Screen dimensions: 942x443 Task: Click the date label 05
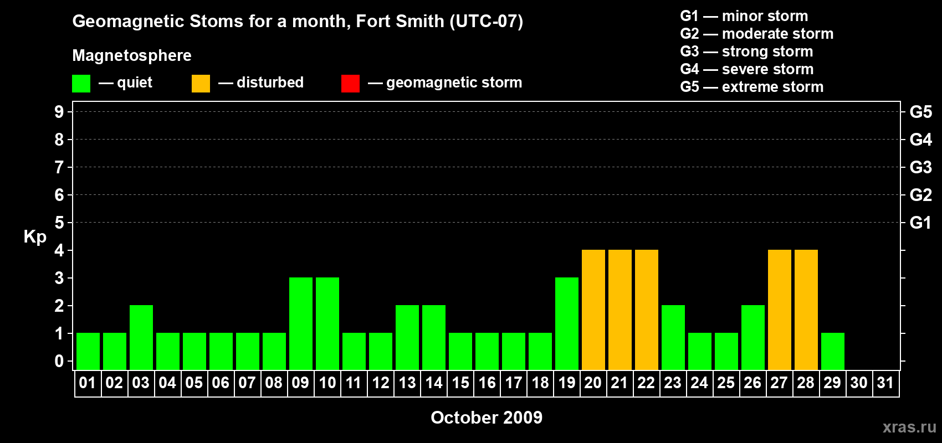point(194,383)
